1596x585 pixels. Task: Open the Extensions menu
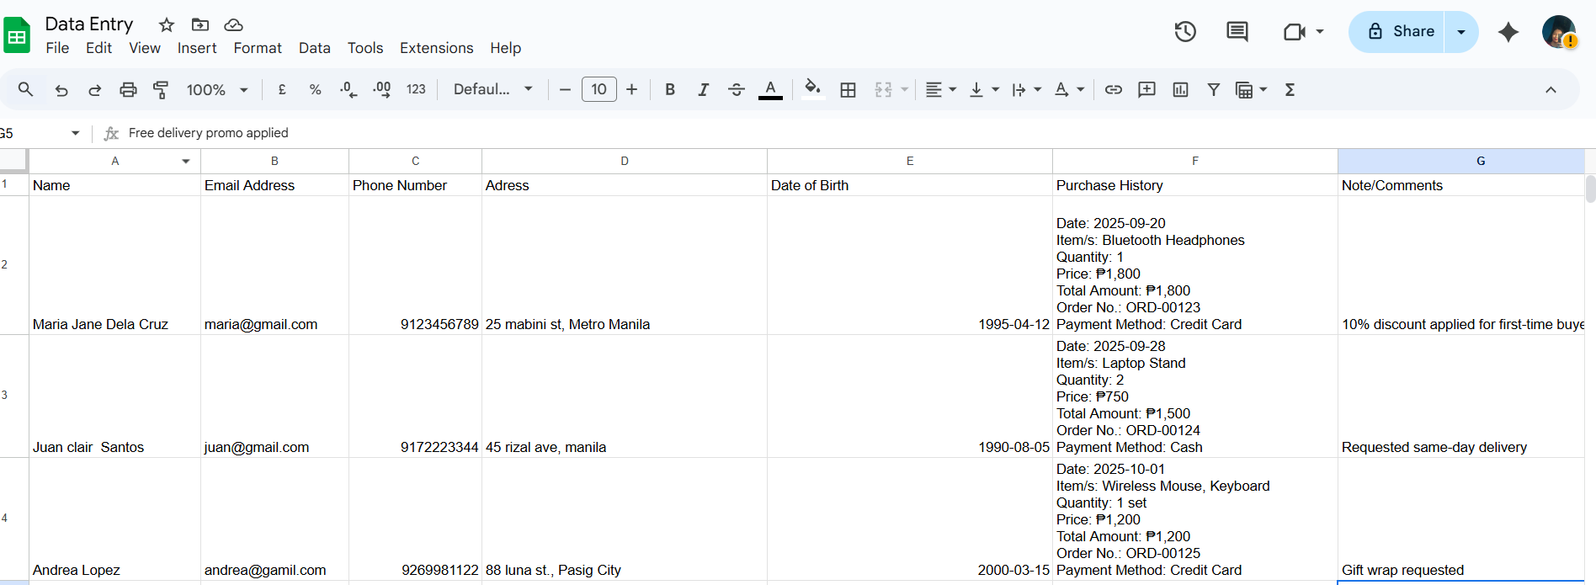click(436, 48)
